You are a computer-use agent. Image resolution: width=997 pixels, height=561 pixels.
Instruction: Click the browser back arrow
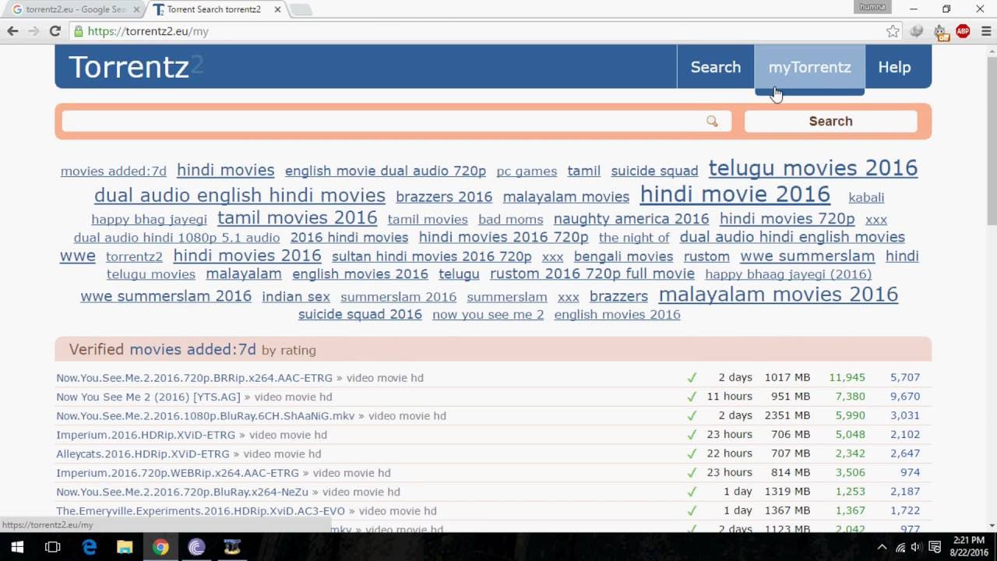pyautogui.click(x=12, y=31)
